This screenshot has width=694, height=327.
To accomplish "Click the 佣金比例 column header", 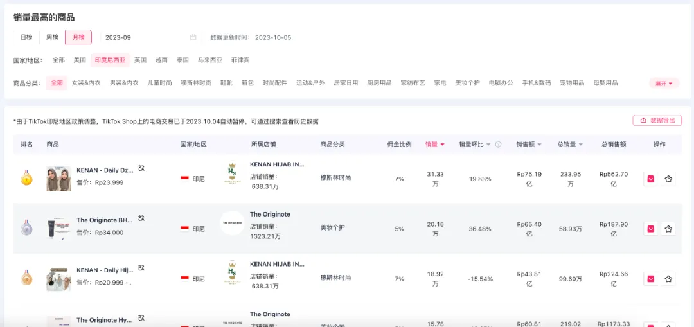I will tap(399, 145).
